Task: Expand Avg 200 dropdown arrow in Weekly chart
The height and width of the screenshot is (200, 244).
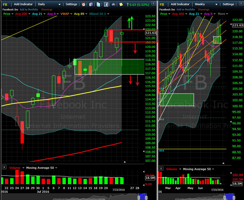Action: pos(186,14)
